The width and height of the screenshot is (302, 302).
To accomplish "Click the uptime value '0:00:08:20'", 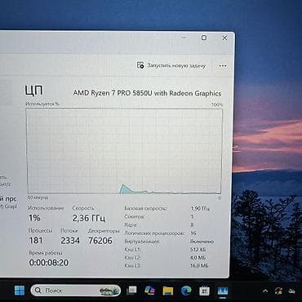I will [x=49, y=263].
